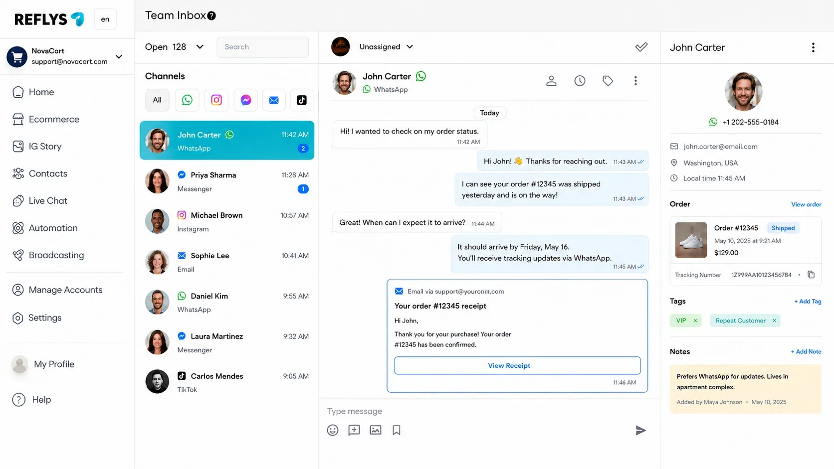834x469 pixels.
Task: Copy the tracking number
Action: pyautogui.click(x=811, y=275)
